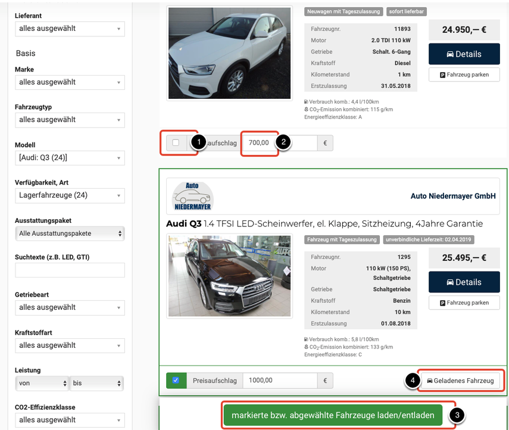Viewport: 509px width, 430px height.
Task: Click numbered marker 4 annotation
Action: (x=413, y=381)
